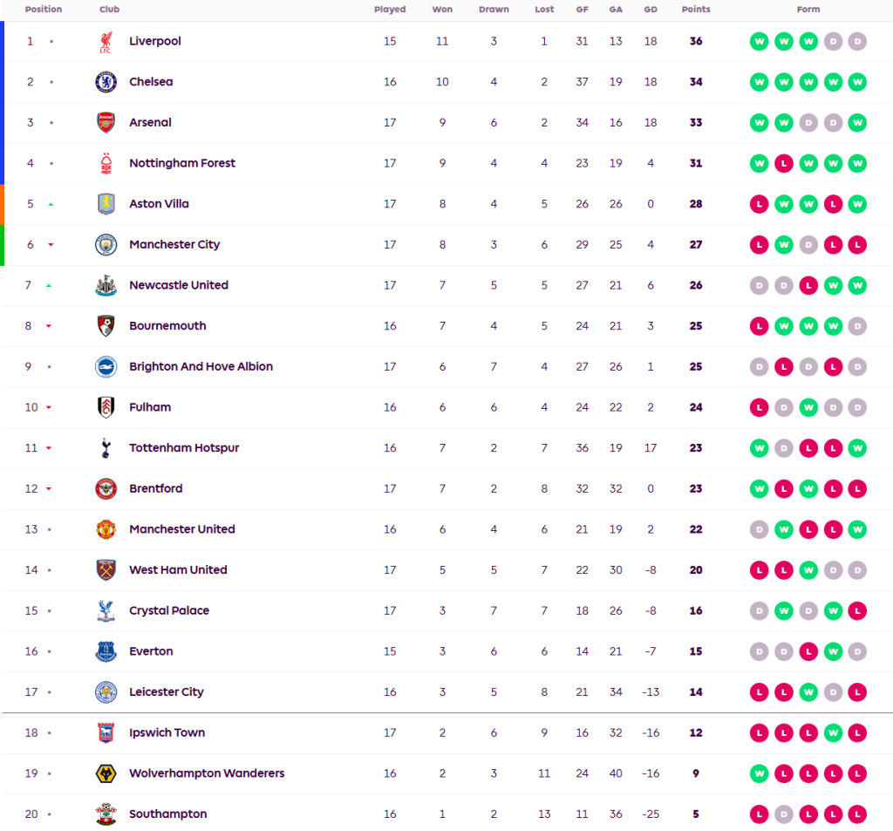Click the Tottenham Hotspur cockerel icon
This screenshot has width=893, height=831.
click(106, 448)
